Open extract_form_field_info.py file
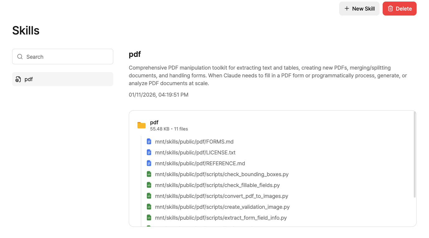The height and width of the screenshot is (238, 429). click(217, 218)
